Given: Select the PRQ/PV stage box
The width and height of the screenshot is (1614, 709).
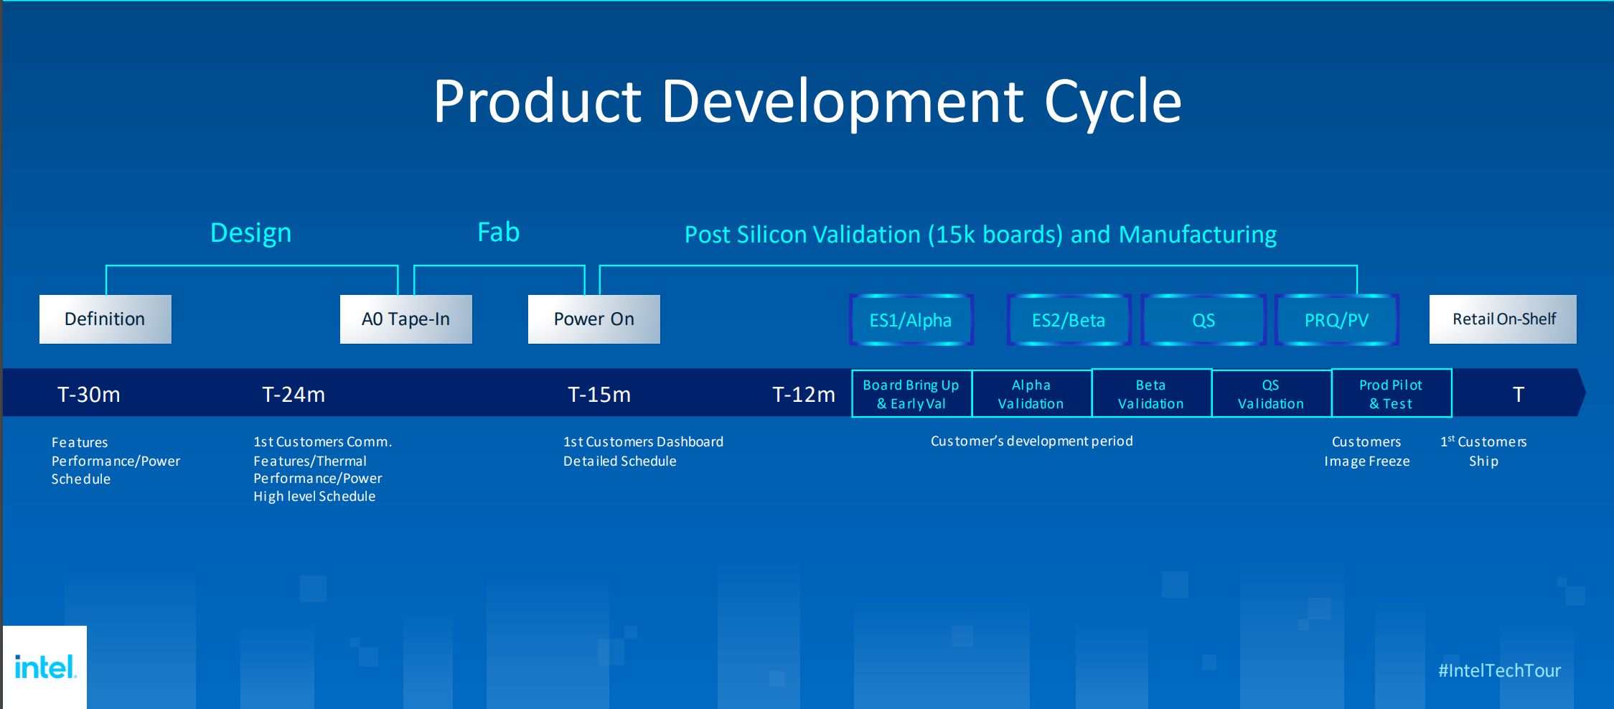Looking at the screenshot, I should pyautogui.click(x=1336, y=320).
